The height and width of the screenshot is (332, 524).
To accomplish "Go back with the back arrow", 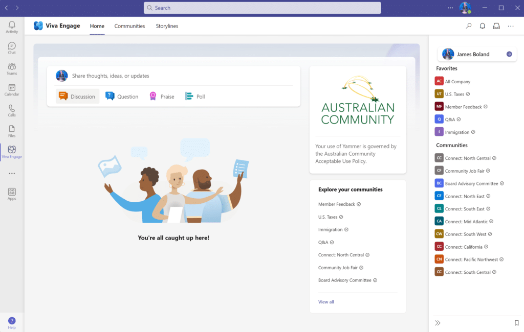I will point(6,8).
